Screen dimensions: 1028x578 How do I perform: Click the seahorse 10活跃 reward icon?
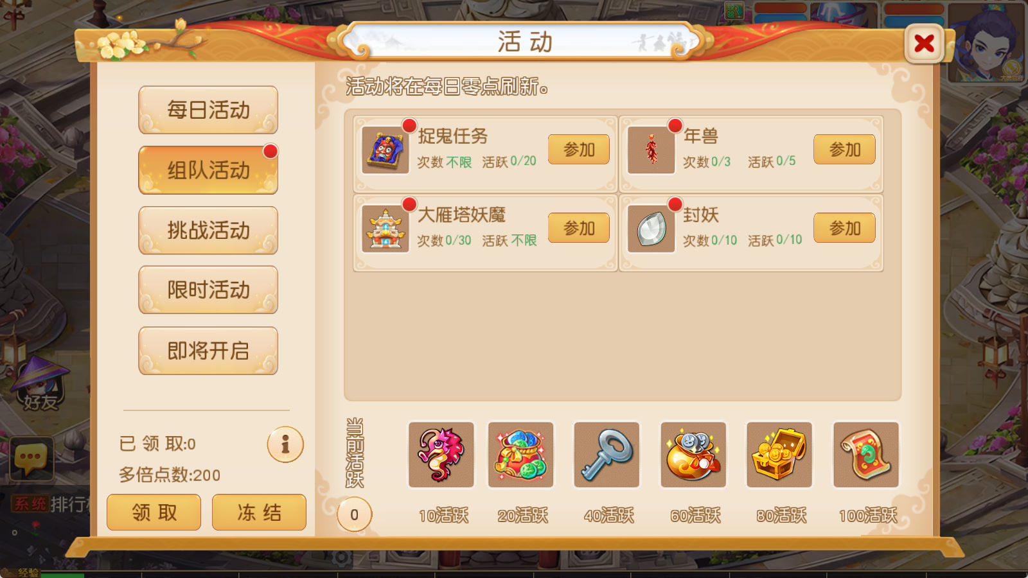[x=441, y=455]
